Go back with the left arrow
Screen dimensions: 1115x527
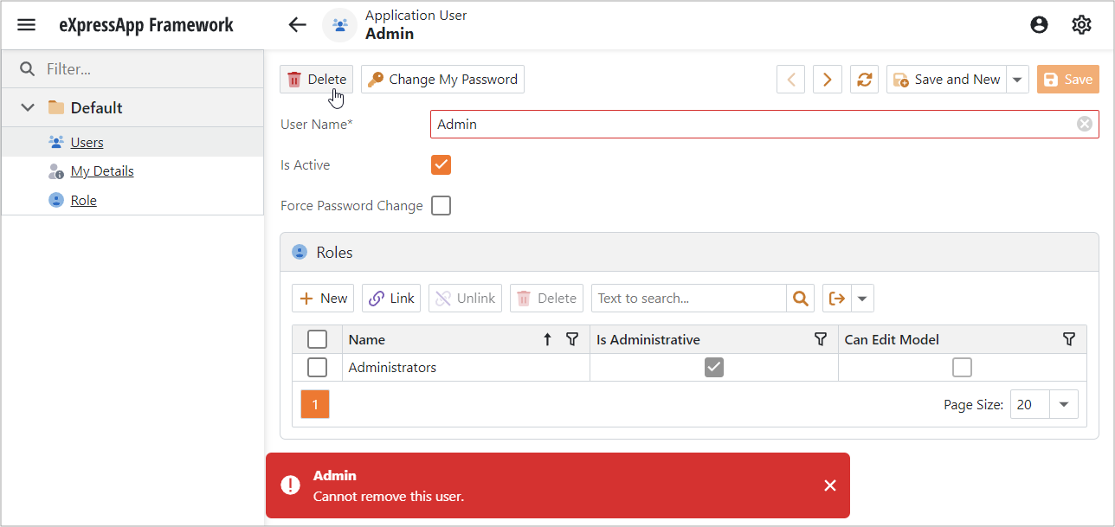pos(297,24)
